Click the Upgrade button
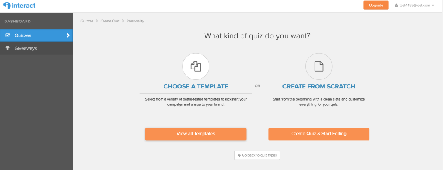The height and width of the screenshot is (170, 443). click(376, 5)
